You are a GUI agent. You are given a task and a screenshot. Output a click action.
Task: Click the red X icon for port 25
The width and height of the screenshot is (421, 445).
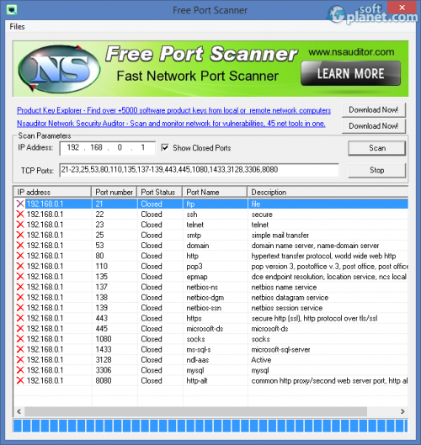coord(20,235)
